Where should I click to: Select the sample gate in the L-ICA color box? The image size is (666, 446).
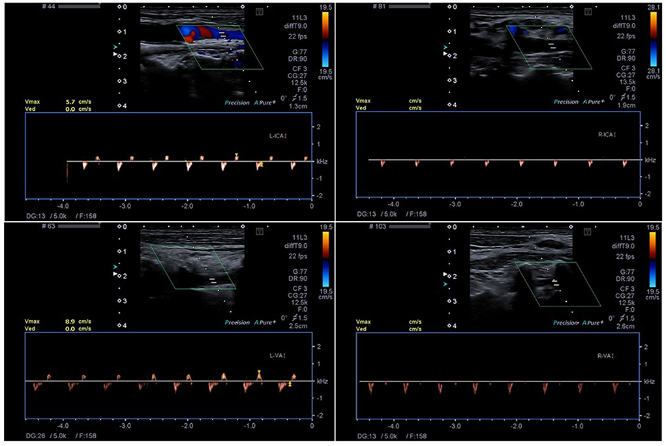(x=223, y=33)
